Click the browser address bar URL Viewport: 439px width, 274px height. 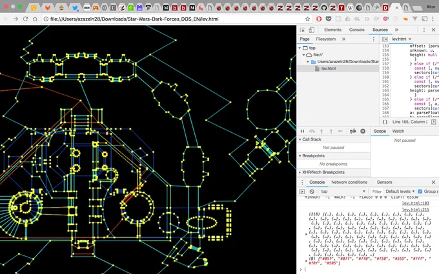pyautogui.click(x=134, y=19)
